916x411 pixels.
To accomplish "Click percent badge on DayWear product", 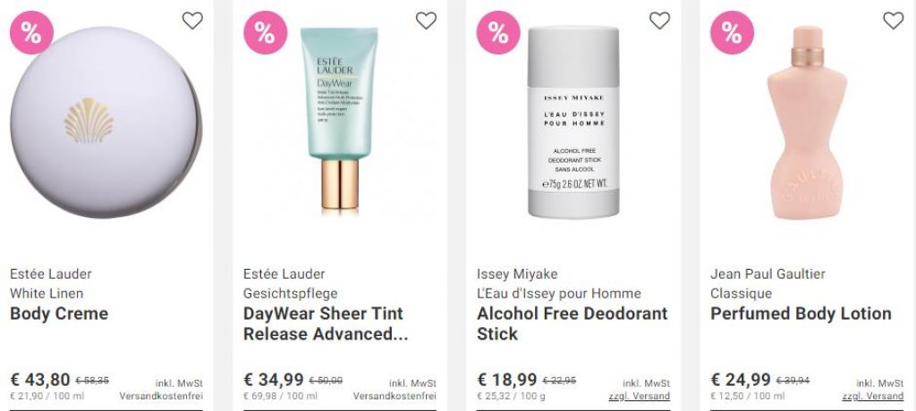I will click(265, 33).
